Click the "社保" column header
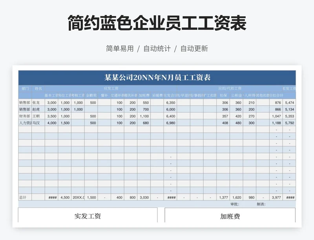Viewport: 314px width, 240px height. pos(223,96)
